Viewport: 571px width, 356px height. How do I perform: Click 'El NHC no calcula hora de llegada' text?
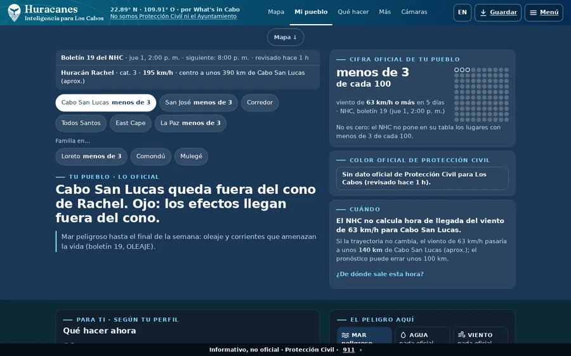[420, 226]
